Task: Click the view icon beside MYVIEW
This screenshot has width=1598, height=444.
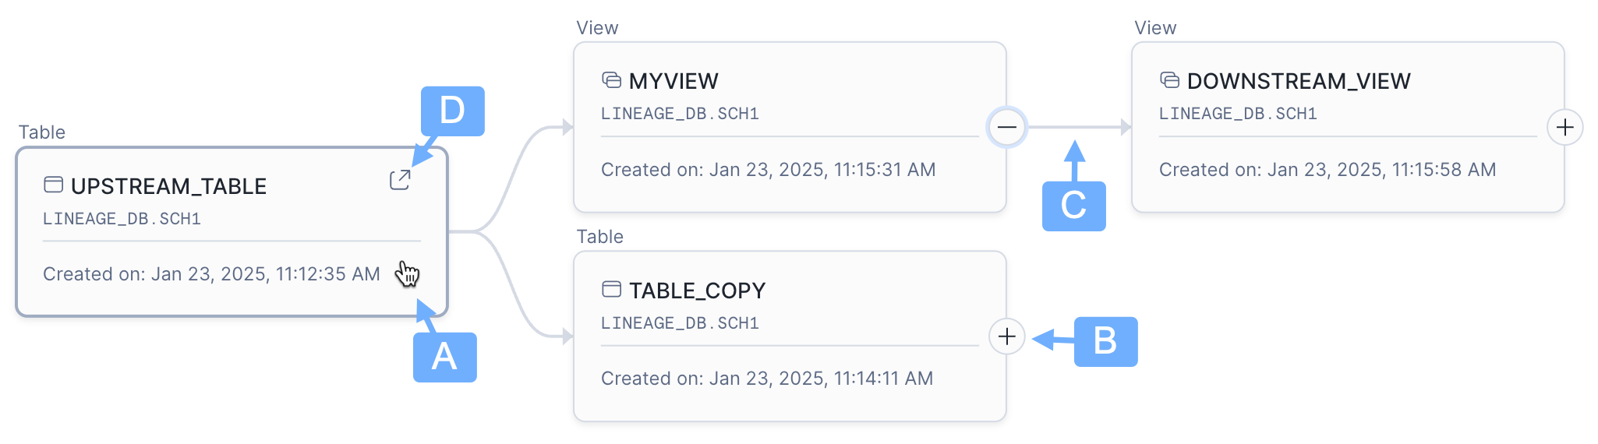Action: pos(611,80)
